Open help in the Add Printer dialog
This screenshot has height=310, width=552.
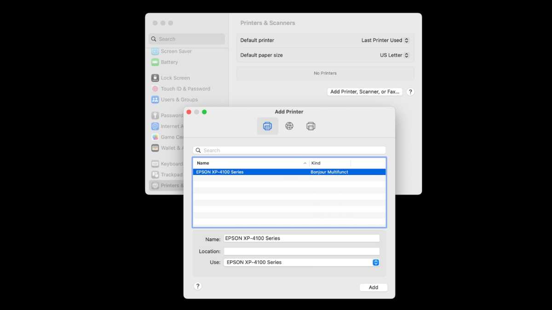[x=198, y=286]
